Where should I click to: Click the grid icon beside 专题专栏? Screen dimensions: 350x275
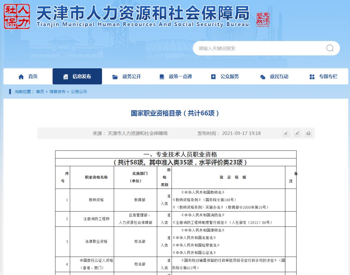pos(312,77)
